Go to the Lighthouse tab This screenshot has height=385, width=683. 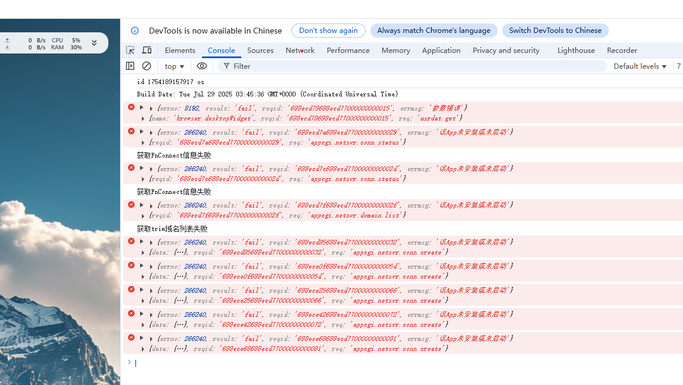pyautogui.click(x=576, y=51)
